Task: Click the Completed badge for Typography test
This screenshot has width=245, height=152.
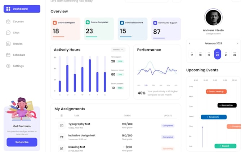Action: tap(168, 125)
